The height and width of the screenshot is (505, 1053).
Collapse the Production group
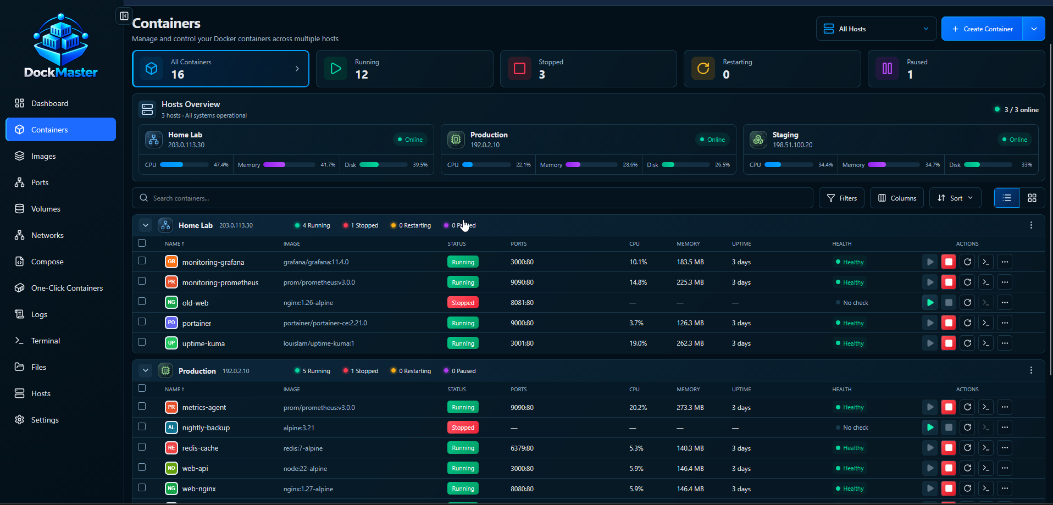pyautogui.click(x=145, y=371)
